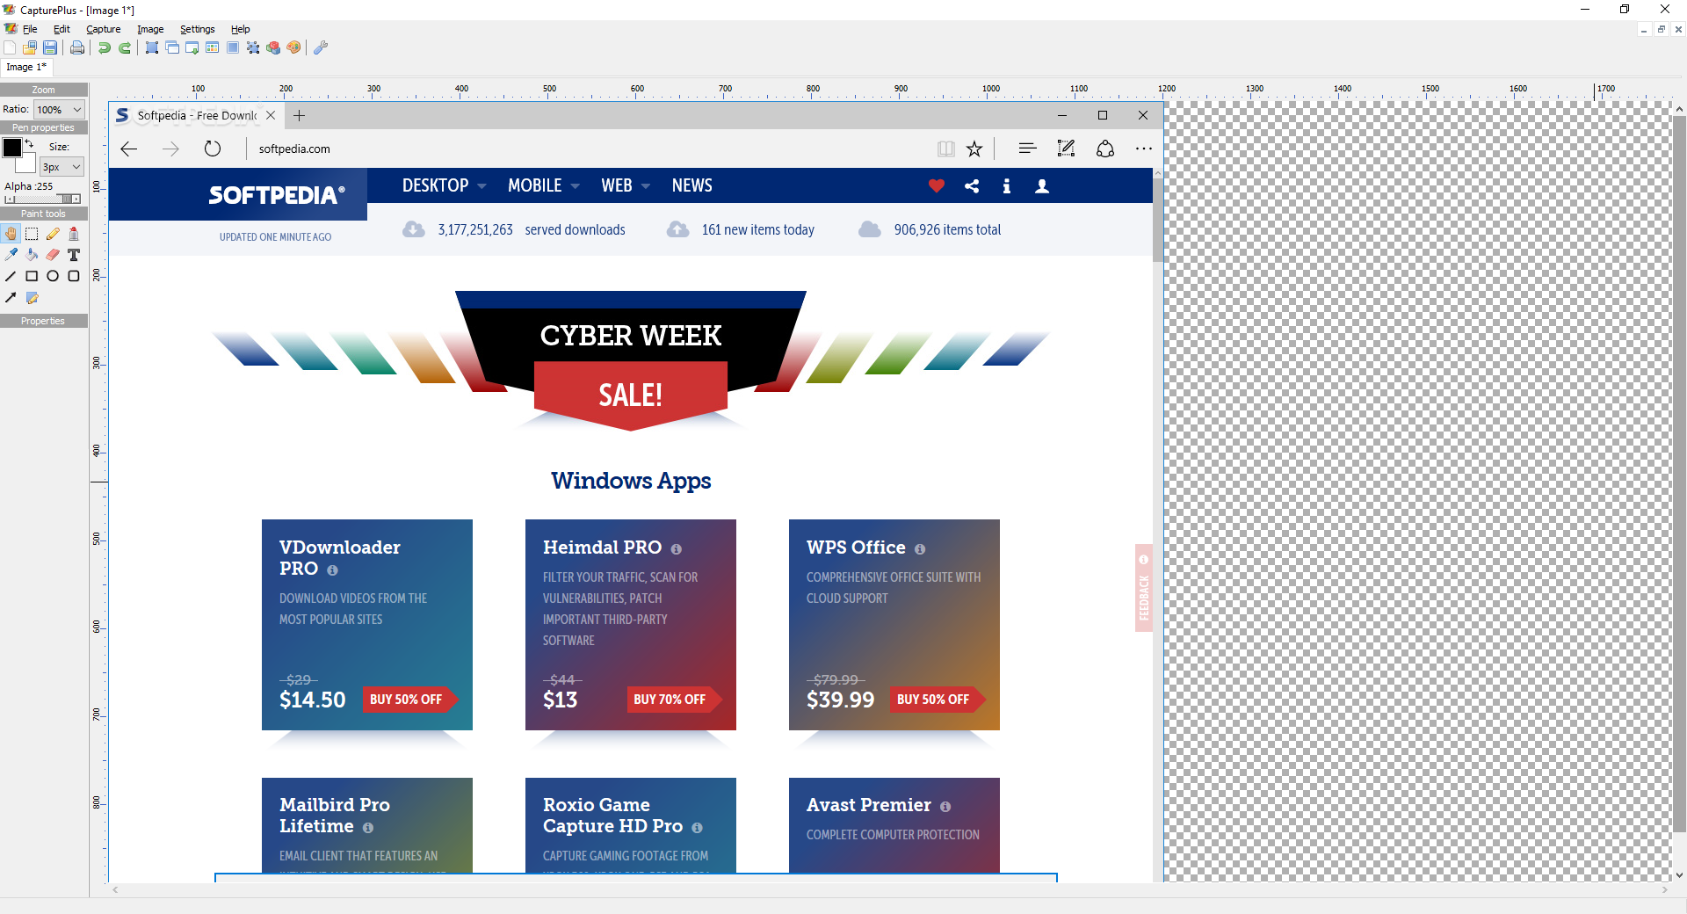1687x914 pixels.
Task: Select the Pencil paint tool
Action: coord(53,234)
